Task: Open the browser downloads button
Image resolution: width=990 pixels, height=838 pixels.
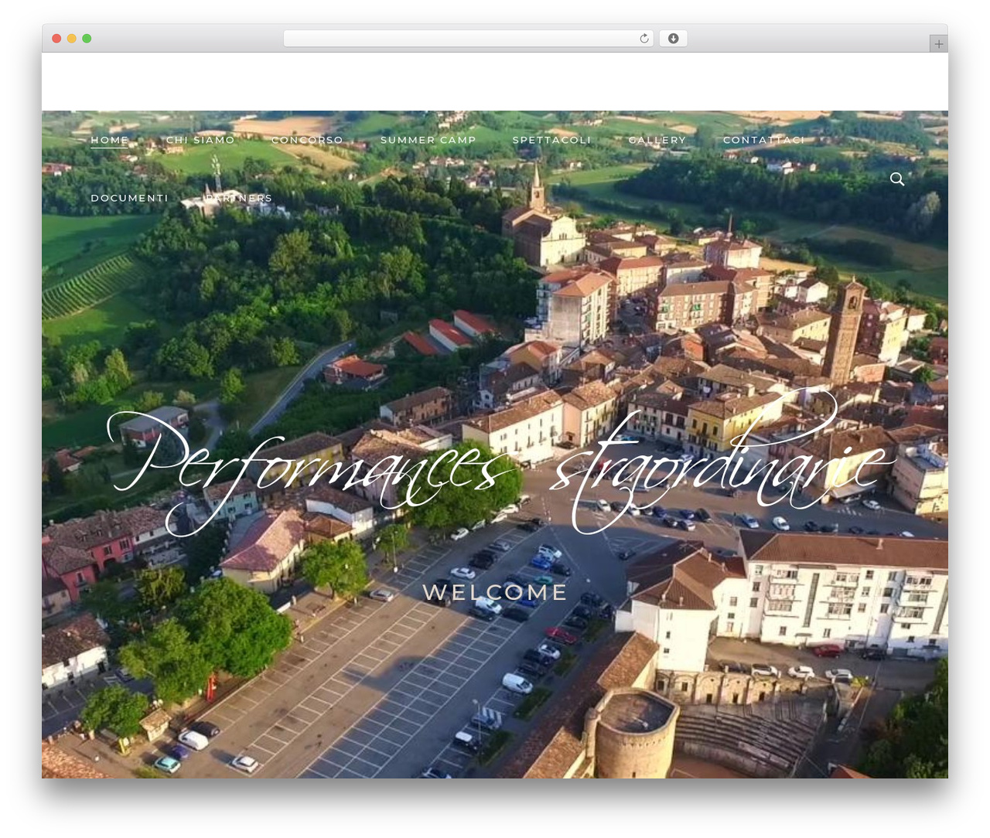Action: (x=673, y=39)
